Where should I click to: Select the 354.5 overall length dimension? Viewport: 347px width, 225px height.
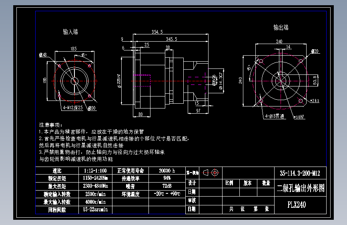click(157, 32)
